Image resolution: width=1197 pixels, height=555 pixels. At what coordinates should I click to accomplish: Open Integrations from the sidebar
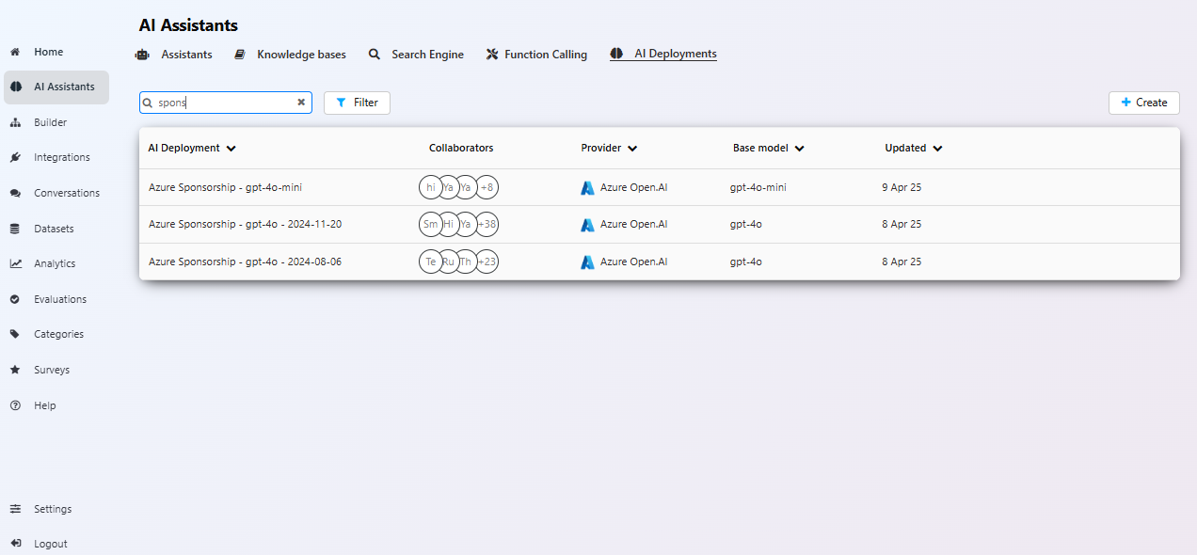click(62, 157)
